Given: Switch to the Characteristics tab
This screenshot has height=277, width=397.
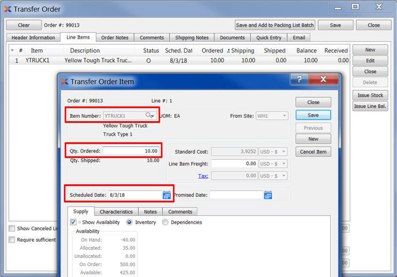Looking at the screenshot, I should (x=116, y=212).
